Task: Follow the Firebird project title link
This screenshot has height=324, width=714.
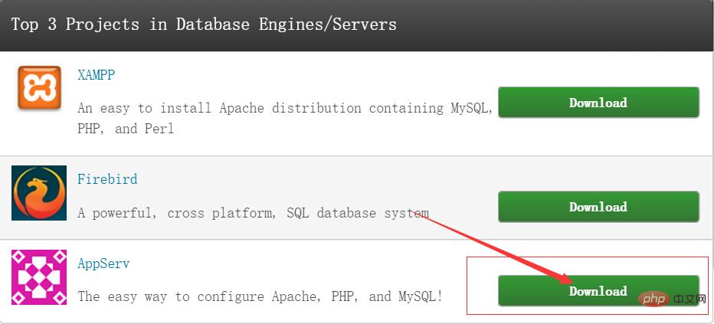Action: pos(107,179)
